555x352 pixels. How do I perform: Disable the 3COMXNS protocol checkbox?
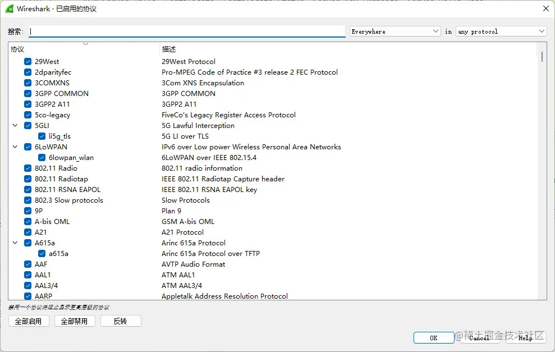tap(28, 83)
